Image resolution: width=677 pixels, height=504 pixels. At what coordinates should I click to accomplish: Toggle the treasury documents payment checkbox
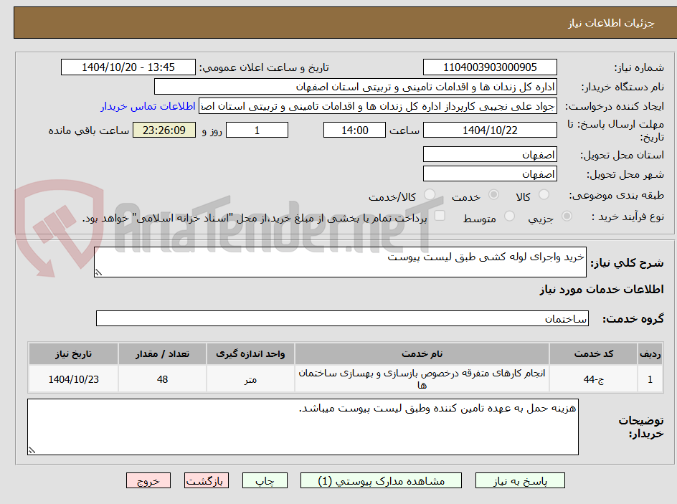point(440,215)
